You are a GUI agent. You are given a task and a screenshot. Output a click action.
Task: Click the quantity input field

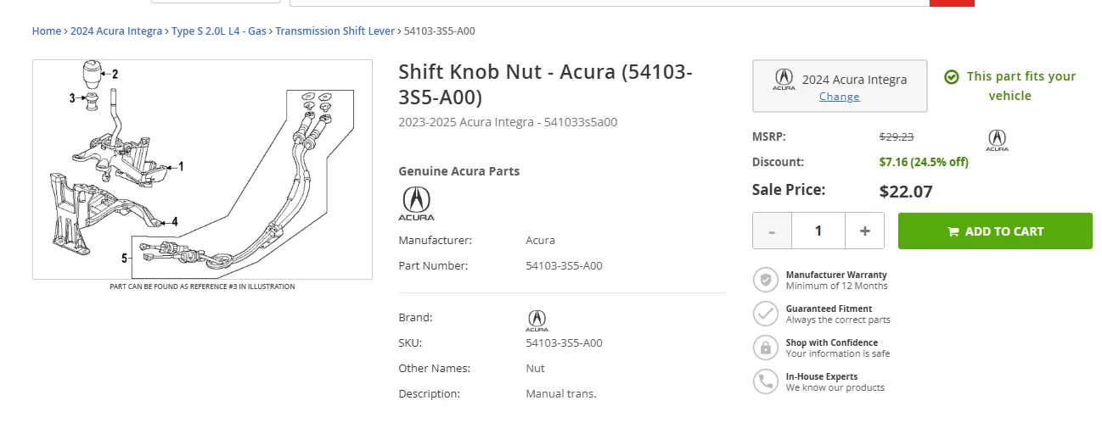(818, 231)
